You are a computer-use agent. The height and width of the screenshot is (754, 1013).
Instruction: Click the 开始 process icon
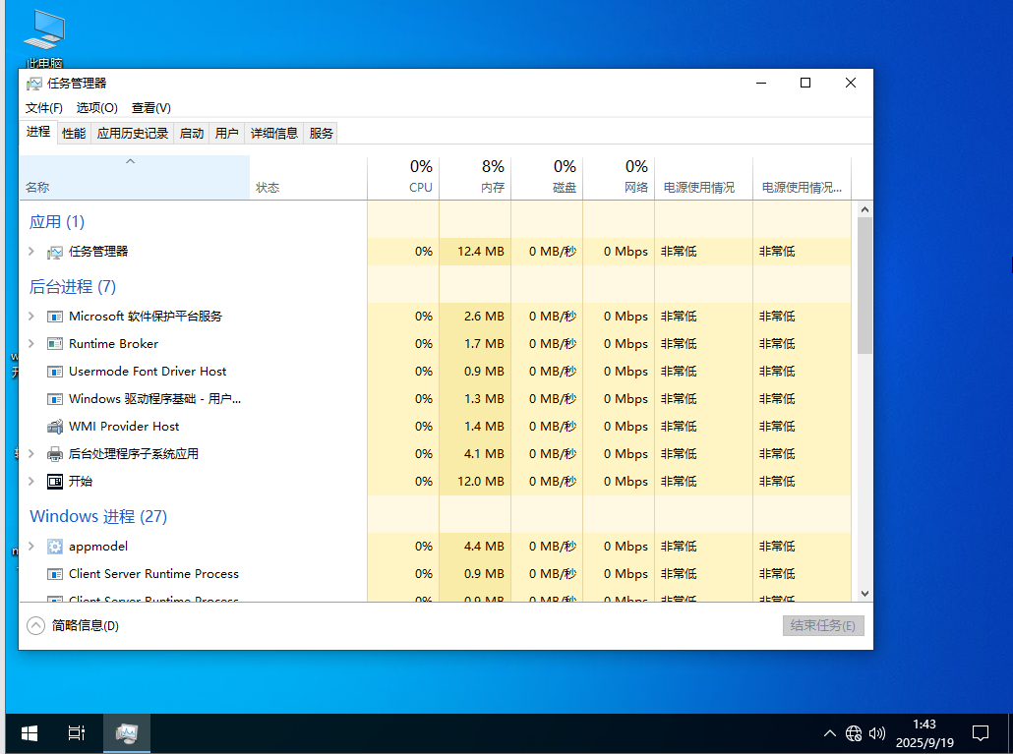click(x=55, y=482)
